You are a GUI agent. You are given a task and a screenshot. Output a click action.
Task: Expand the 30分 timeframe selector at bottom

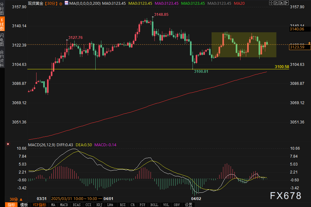(x=15, y=199)
